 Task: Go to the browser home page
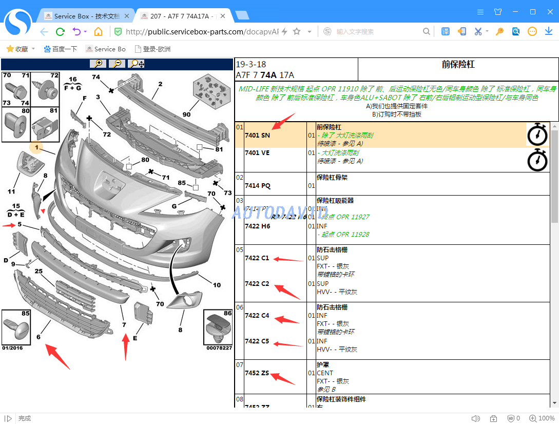click(x=98, y=32)
